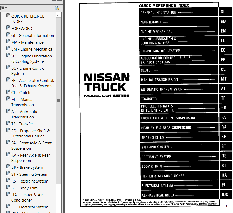Click the NISSAN TRUCK title text

107,82
